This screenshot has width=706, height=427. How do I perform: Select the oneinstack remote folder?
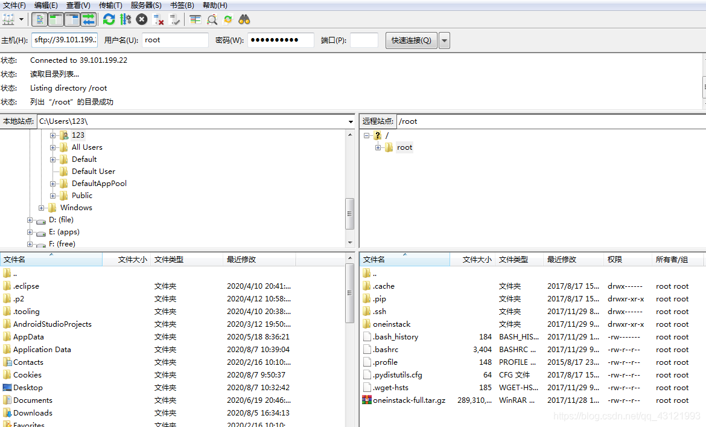(x=392, y=324)
